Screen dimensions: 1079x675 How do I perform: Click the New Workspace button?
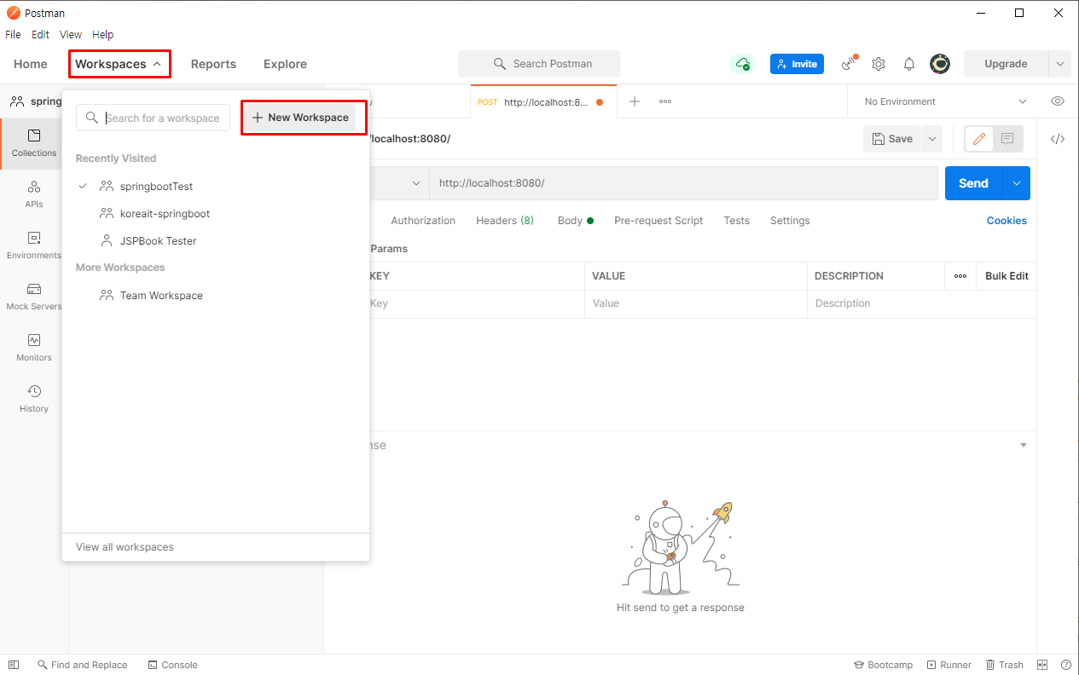[x=300, y=118]
